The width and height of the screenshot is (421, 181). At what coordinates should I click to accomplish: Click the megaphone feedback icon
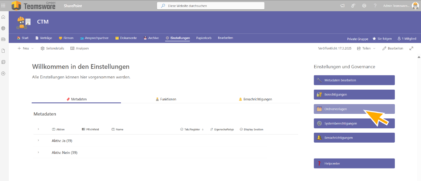point(342,6)
